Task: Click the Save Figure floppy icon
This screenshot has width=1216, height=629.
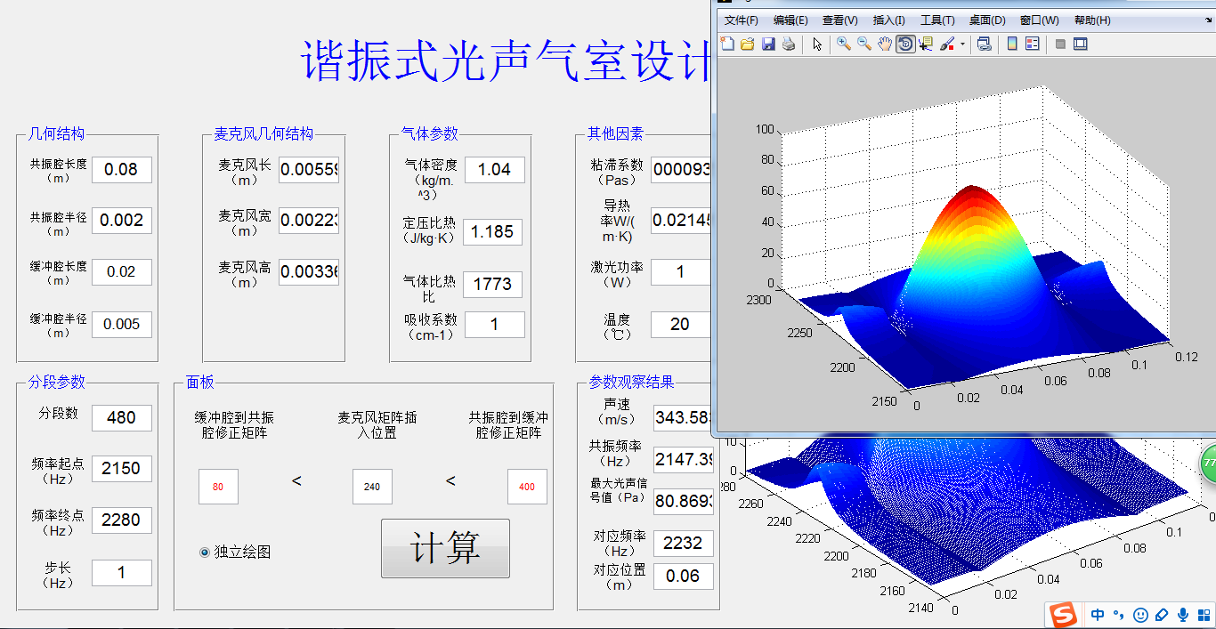Action: click(768, 44)
